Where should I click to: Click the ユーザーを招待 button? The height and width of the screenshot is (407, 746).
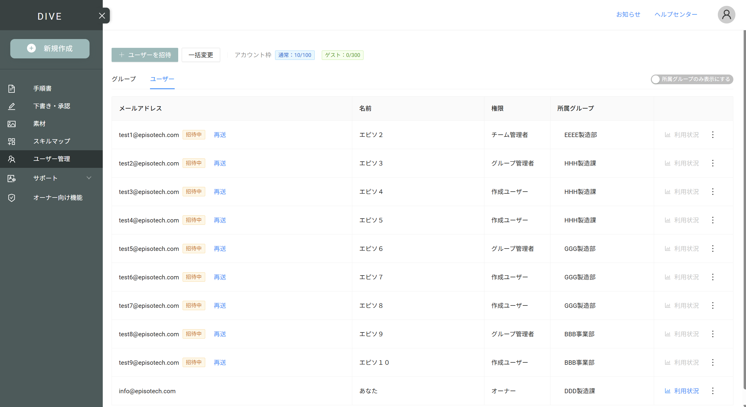[x=145, y=55]
